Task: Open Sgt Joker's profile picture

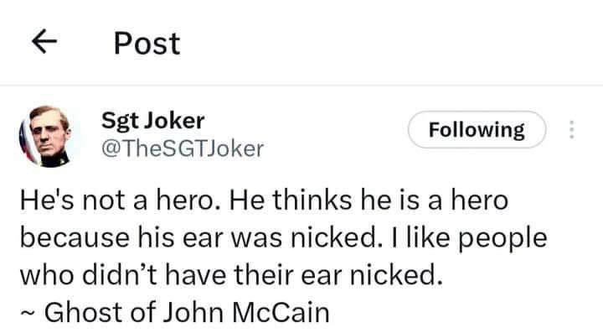Action: tap(45, 136)
